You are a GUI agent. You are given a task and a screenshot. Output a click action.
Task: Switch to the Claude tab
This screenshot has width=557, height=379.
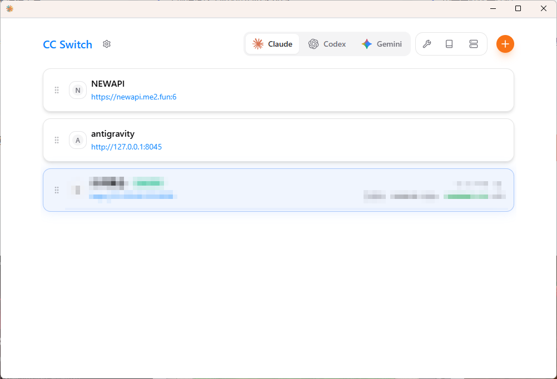(x=272, y=44)
